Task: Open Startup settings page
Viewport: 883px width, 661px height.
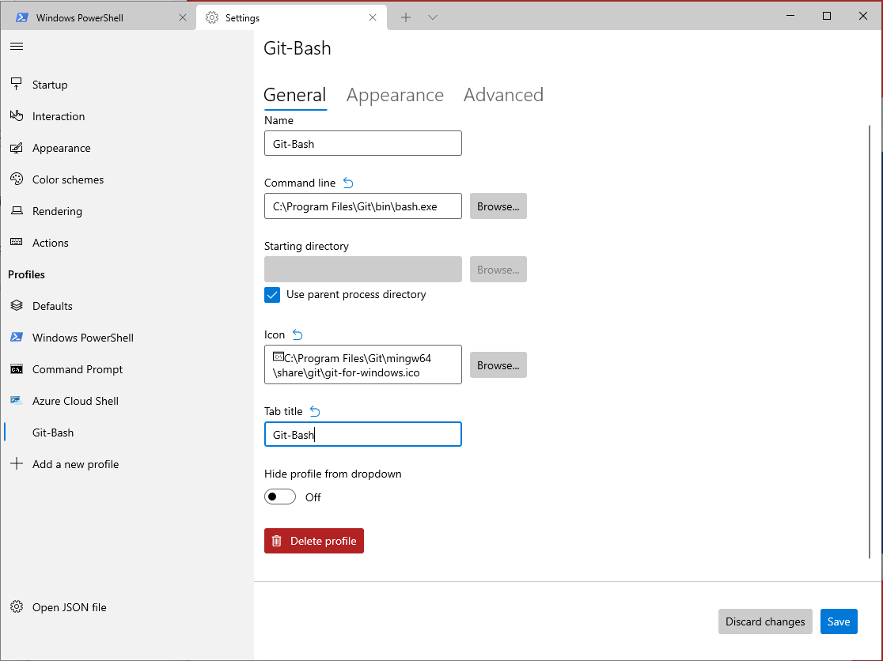Action: click(127, 85)
